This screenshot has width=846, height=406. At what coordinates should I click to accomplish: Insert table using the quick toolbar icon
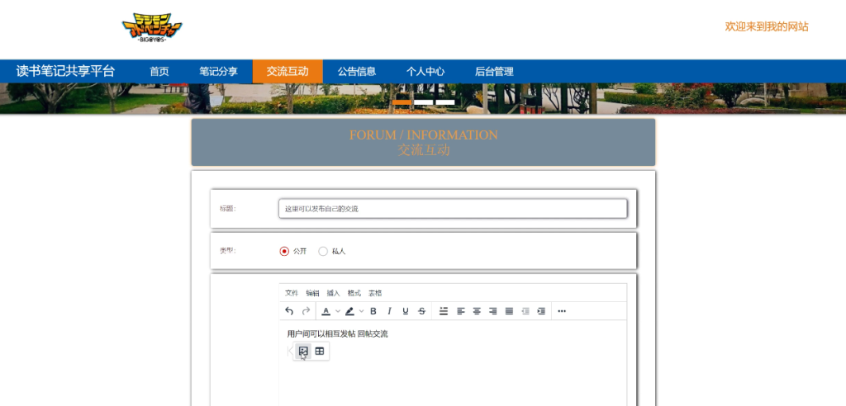click(x=320, y=352)
